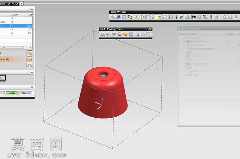Screen dimensions: 240x159
Task: Click the table scrollbar right arrow
Action: [31, 48]
